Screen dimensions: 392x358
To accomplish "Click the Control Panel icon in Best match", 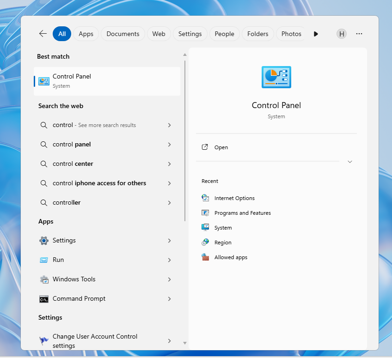I will pos(44,81).
